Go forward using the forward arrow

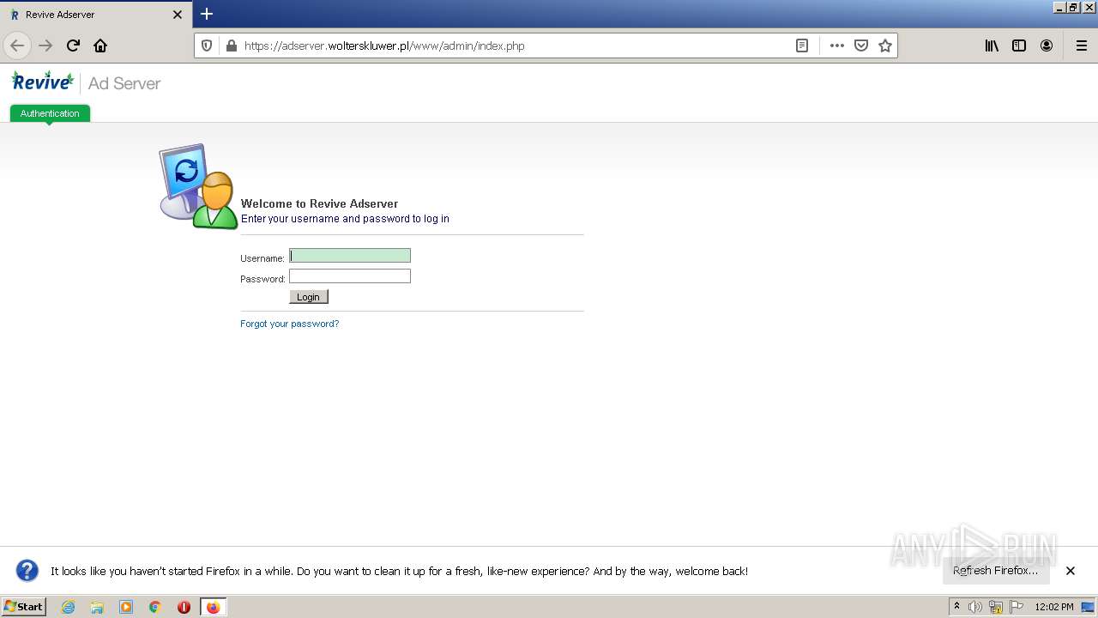tap(45, 45)
